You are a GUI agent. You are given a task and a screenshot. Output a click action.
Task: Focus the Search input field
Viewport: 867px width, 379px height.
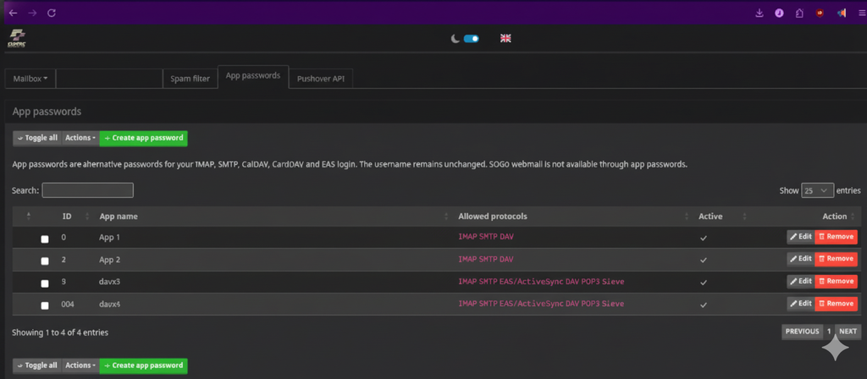click(87, 190)
